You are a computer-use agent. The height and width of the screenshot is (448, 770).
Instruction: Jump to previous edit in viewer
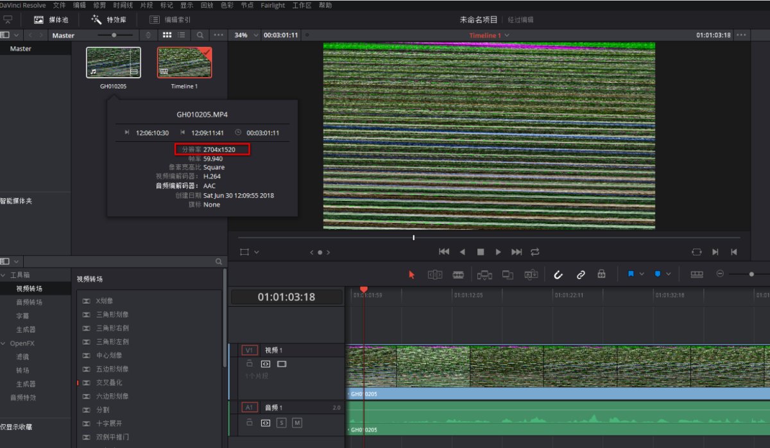(x=734, y=252)
